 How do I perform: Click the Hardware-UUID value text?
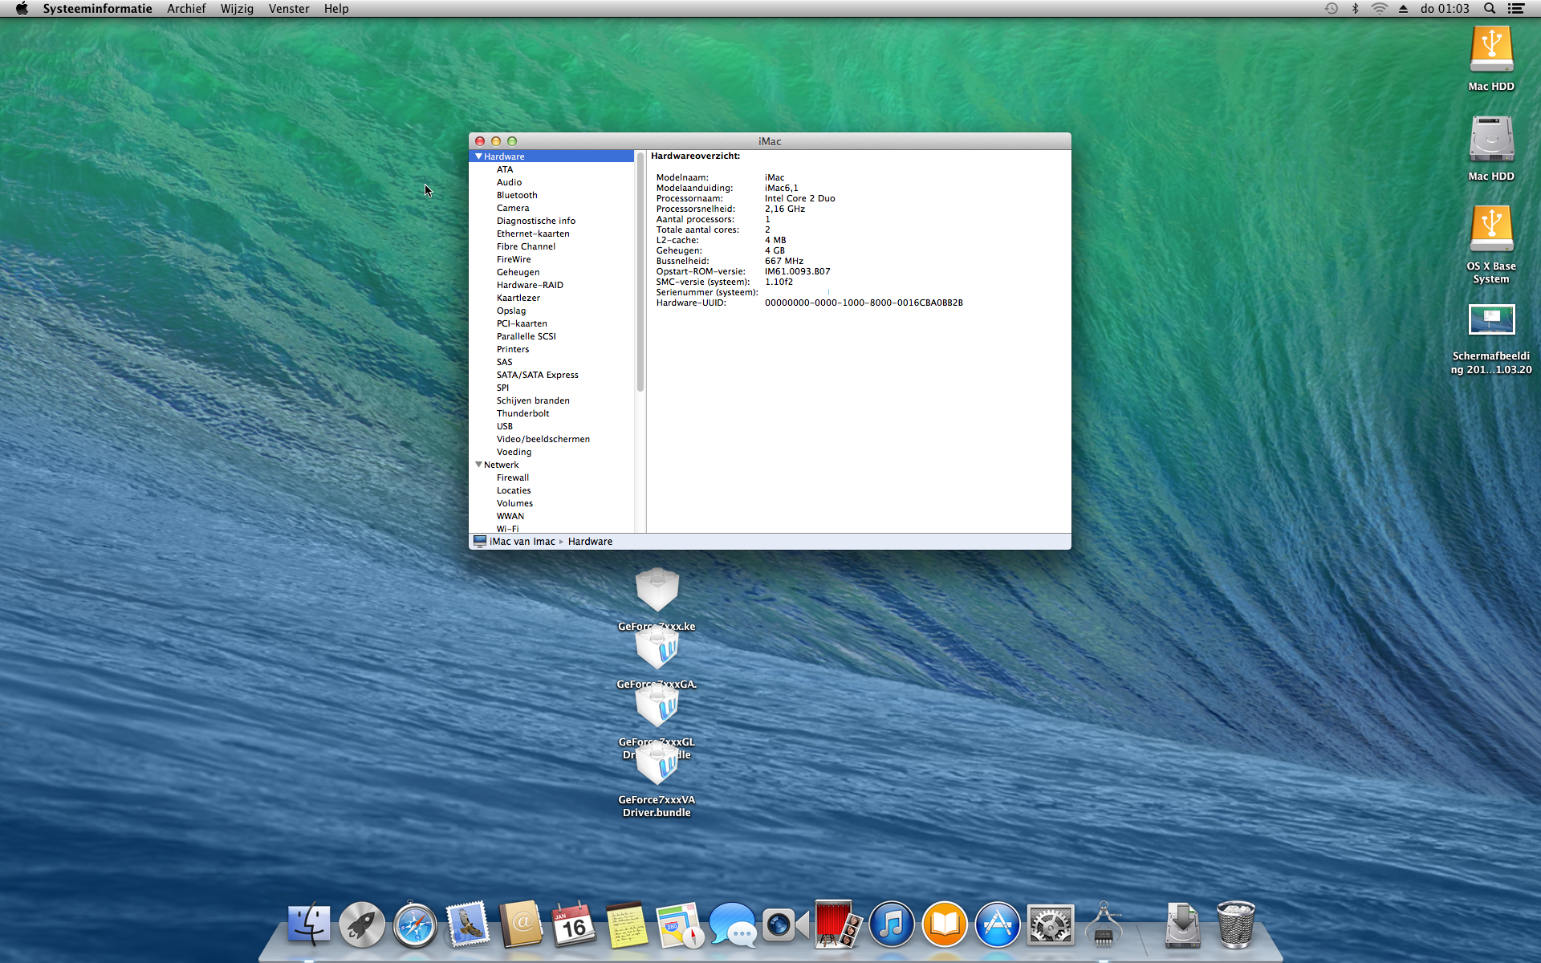(864, 303)
